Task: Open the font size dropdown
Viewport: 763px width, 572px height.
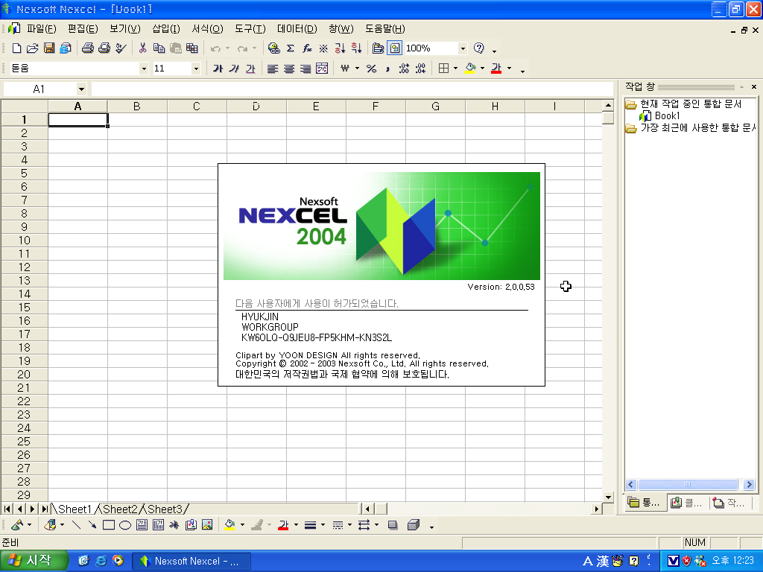Action: pyautogui.click(x=196, y=69)
